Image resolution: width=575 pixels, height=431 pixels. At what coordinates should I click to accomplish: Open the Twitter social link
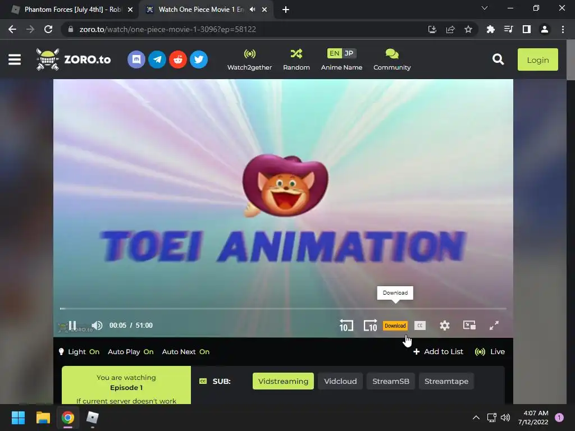point(199,59)
